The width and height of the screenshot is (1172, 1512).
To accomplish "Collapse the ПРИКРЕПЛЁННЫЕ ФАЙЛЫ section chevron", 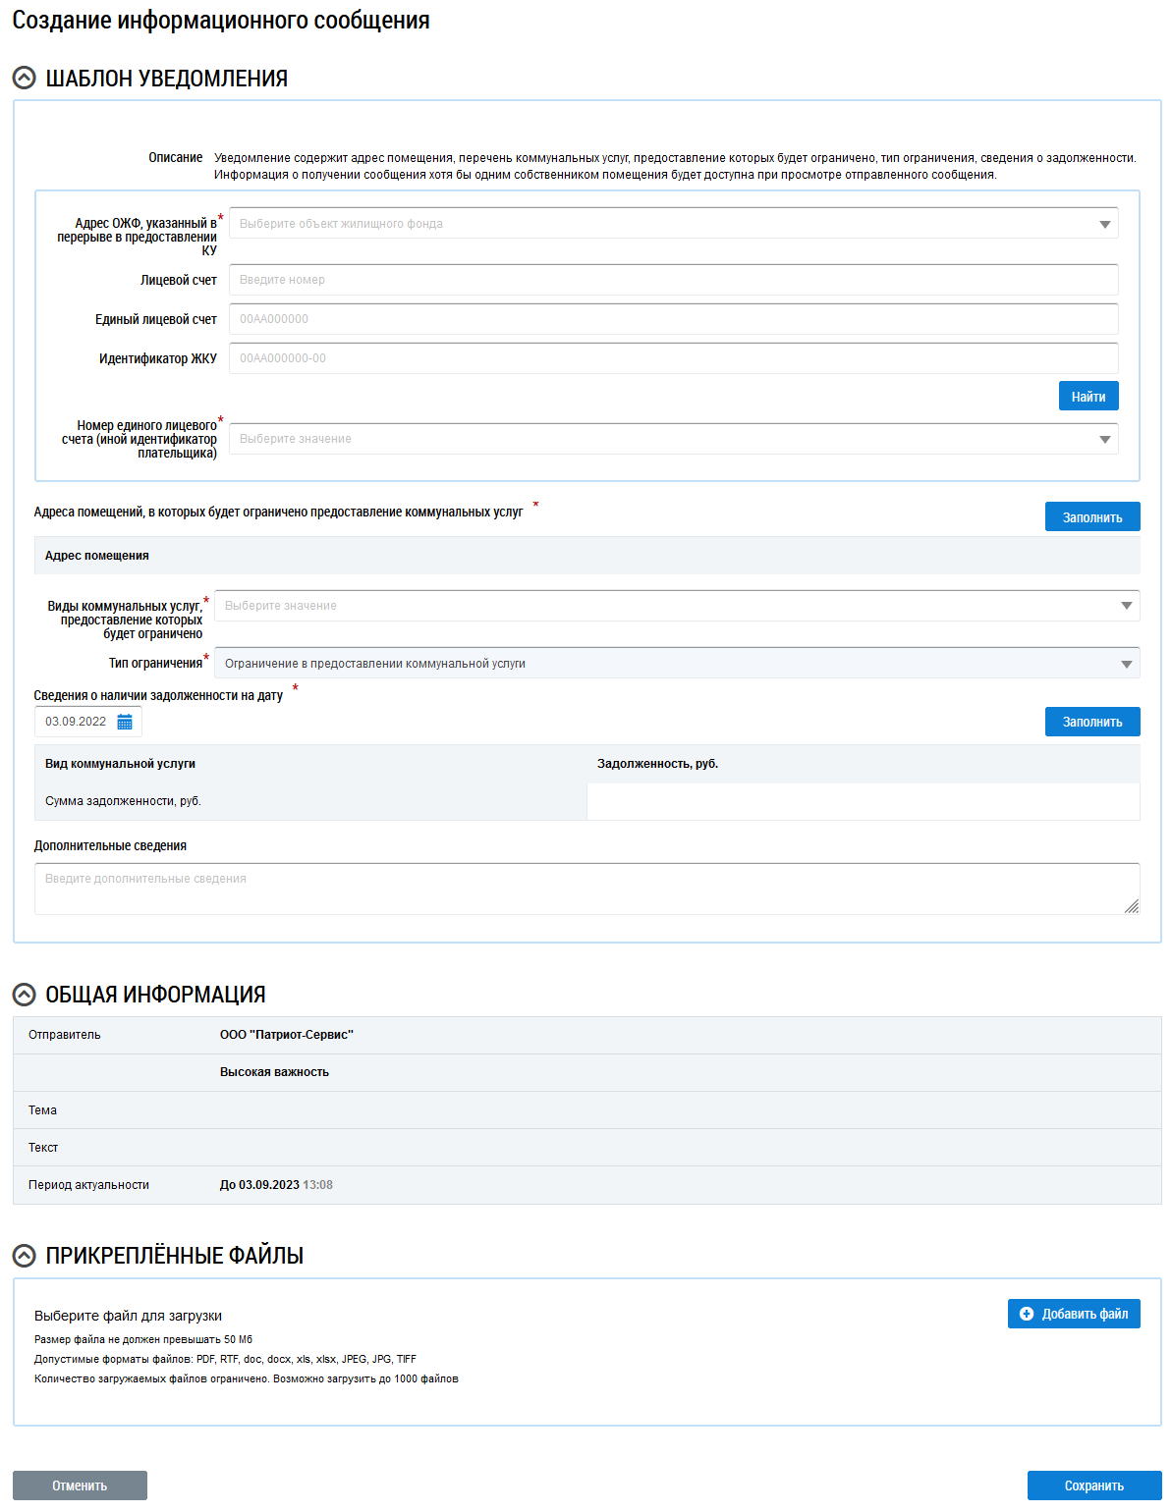I will [x=25, y=1256].
